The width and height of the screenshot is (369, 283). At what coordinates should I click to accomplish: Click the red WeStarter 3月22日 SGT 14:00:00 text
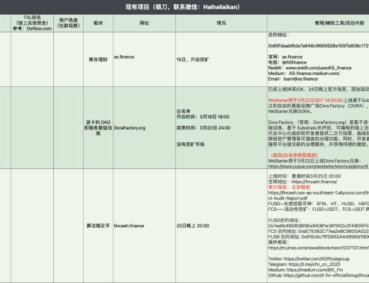305,100
